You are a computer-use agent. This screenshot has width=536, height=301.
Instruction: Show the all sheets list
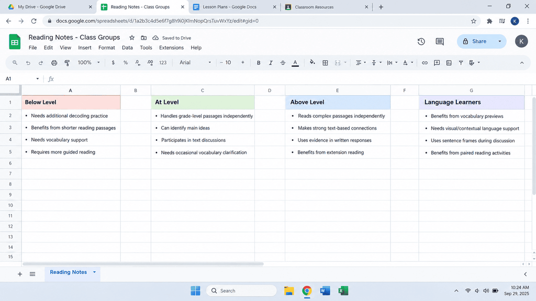[32, 274]
